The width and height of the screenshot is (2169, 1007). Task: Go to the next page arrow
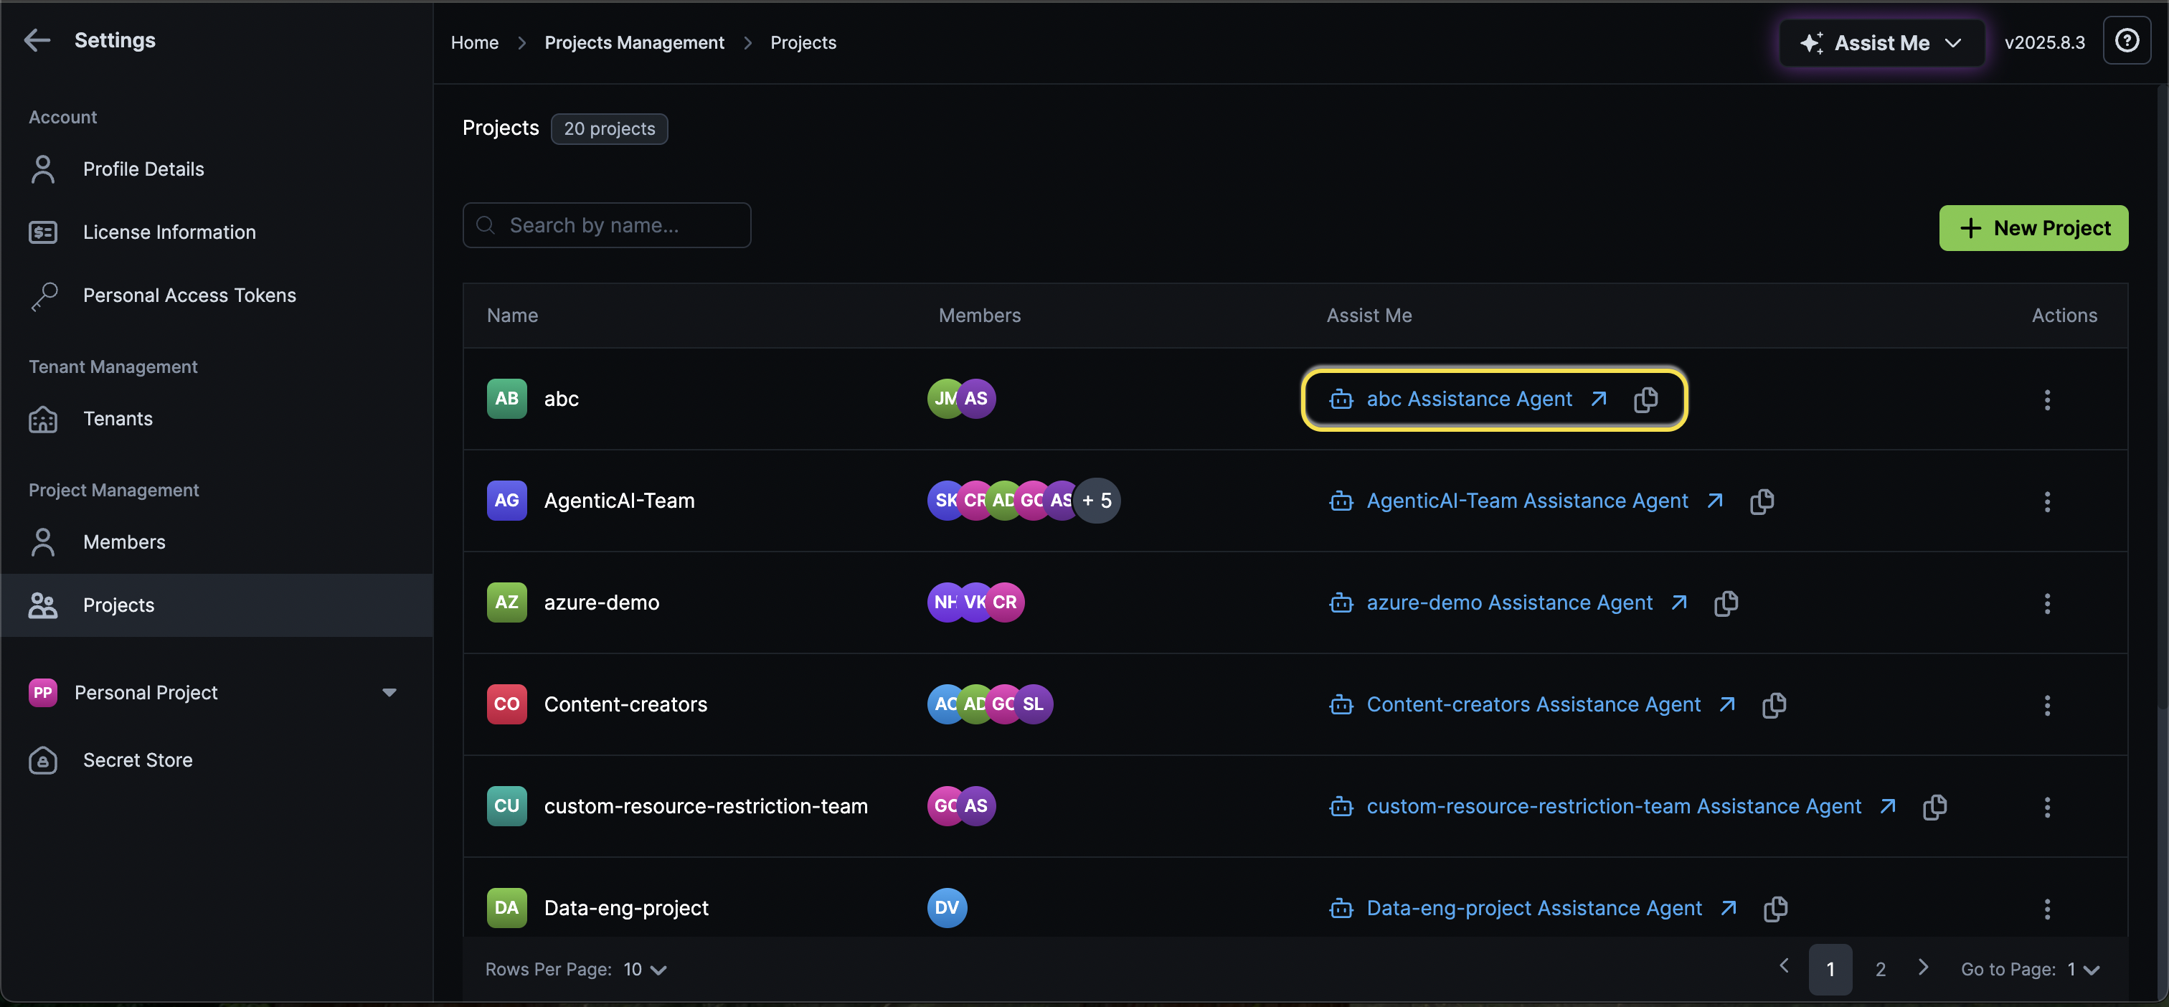1923,967
